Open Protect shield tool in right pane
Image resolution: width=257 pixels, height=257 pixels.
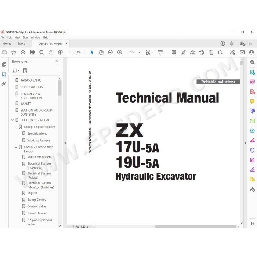click(252, 150)
